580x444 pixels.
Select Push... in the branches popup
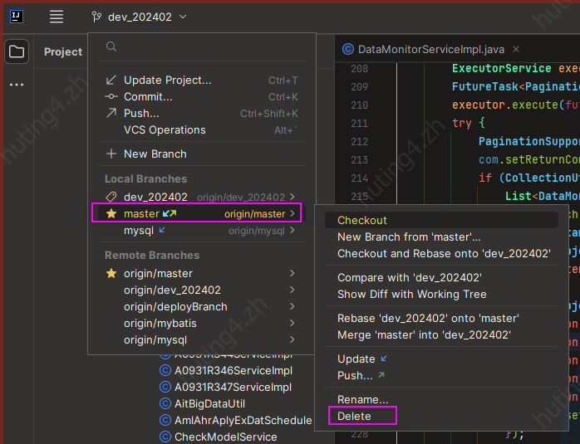point(202,114)
